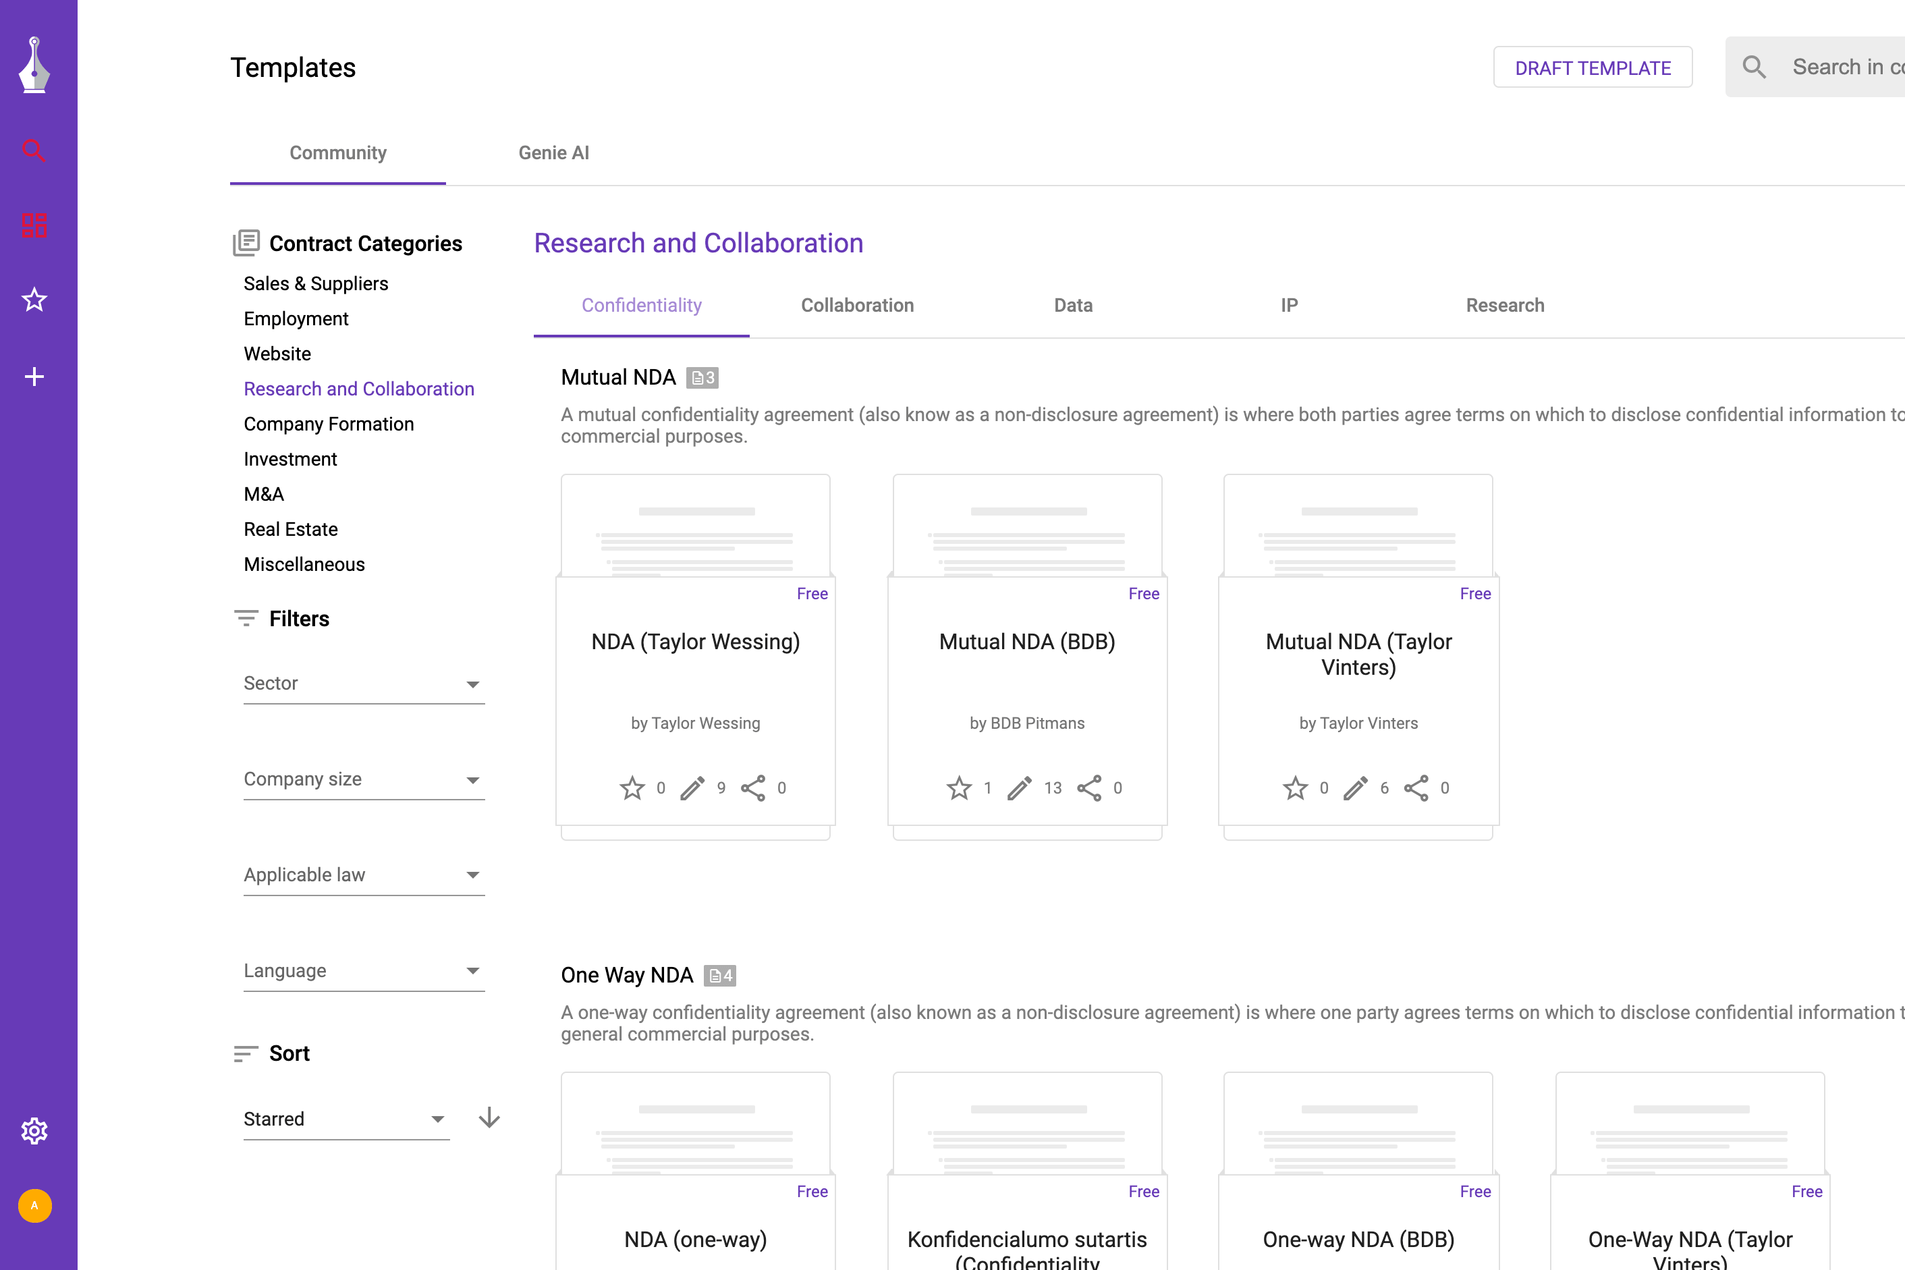Click the search icon in purple sidebar
This screenshot has height=1270, width=1905.
click(34, 150)
